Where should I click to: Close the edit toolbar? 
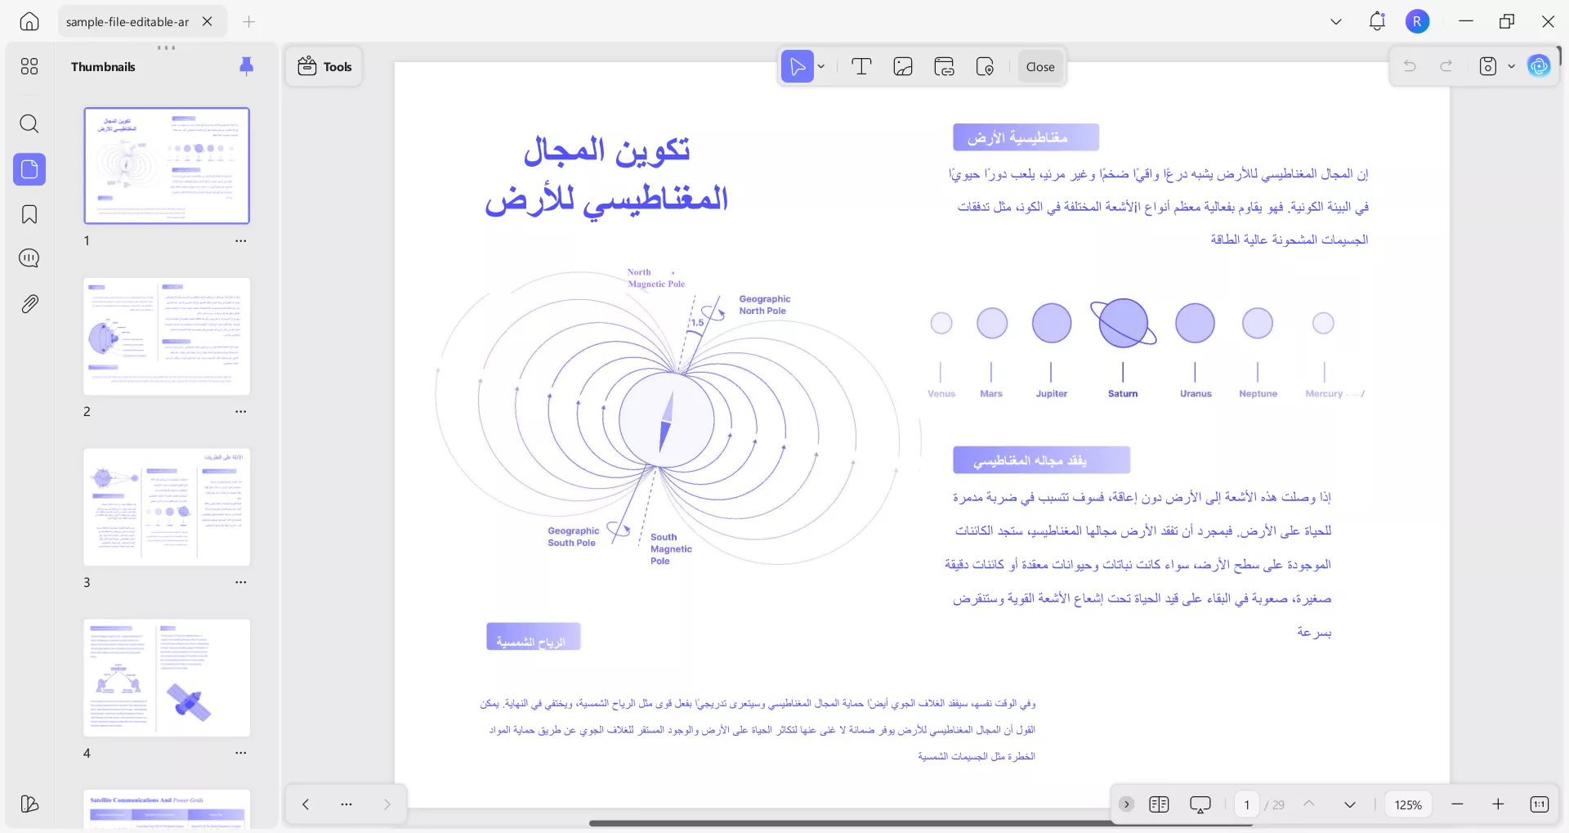pyautogui.click(x=1040, y=66)
